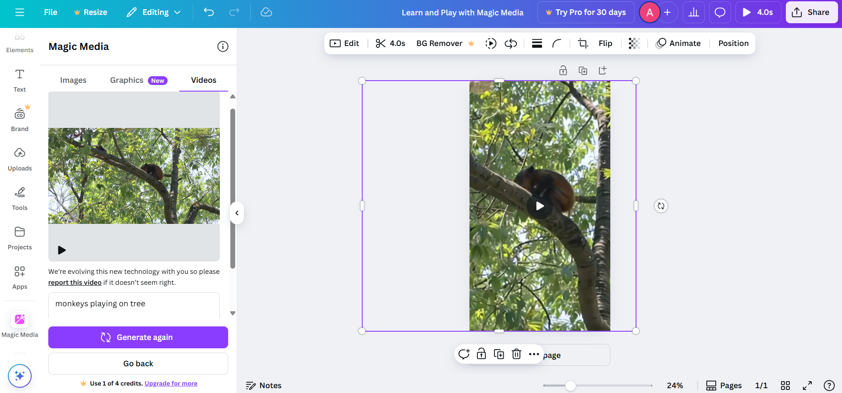Open the comments speech bubble

coord(720,12)
